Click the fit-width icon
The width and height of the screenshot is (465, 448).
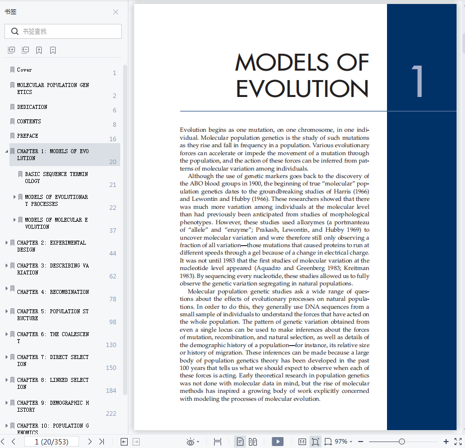tap(328, 442)
